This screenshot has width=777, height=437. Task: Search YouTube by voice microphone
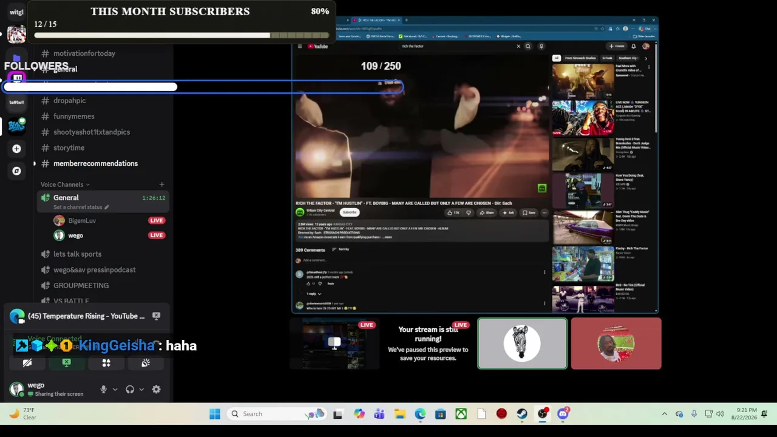pos(541,46)
